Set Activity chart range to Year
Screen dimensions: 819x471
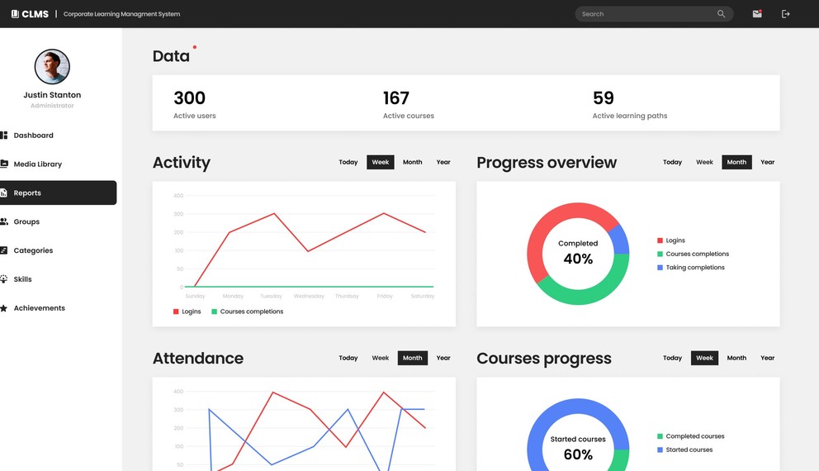pos(443,162)
